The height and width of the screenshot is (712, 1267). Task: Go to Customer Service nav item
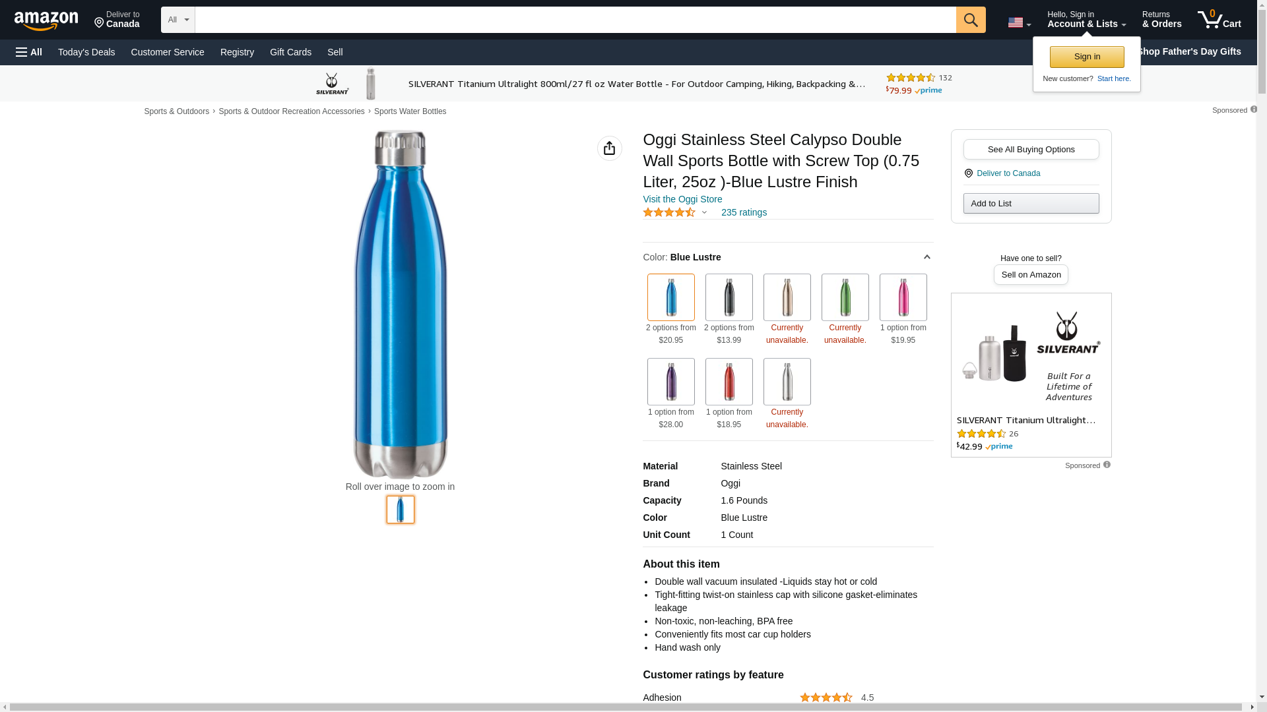[x=168, y=52]
